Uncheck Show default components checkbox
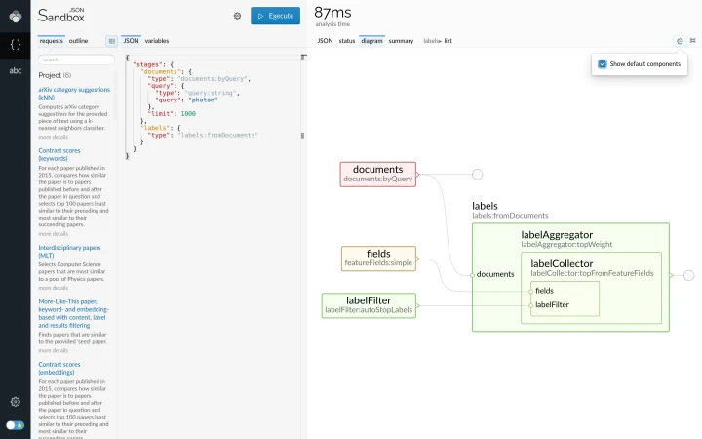Image resolution: width=702 pixels, height=439 pixels. [603, 64]
